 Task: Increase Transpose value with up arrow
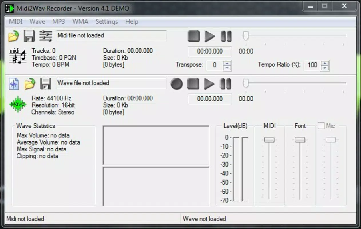pyautogui.click(x=227, y=63)
